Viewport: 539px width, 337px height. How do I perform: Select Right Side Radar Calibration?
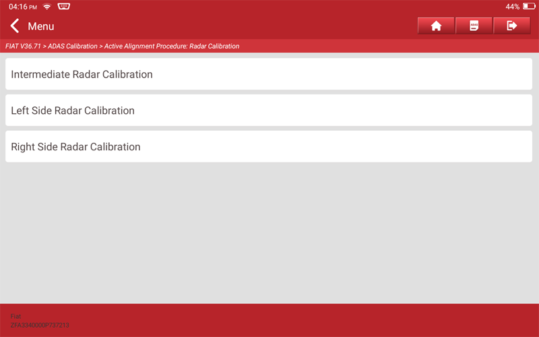(75, 147)
